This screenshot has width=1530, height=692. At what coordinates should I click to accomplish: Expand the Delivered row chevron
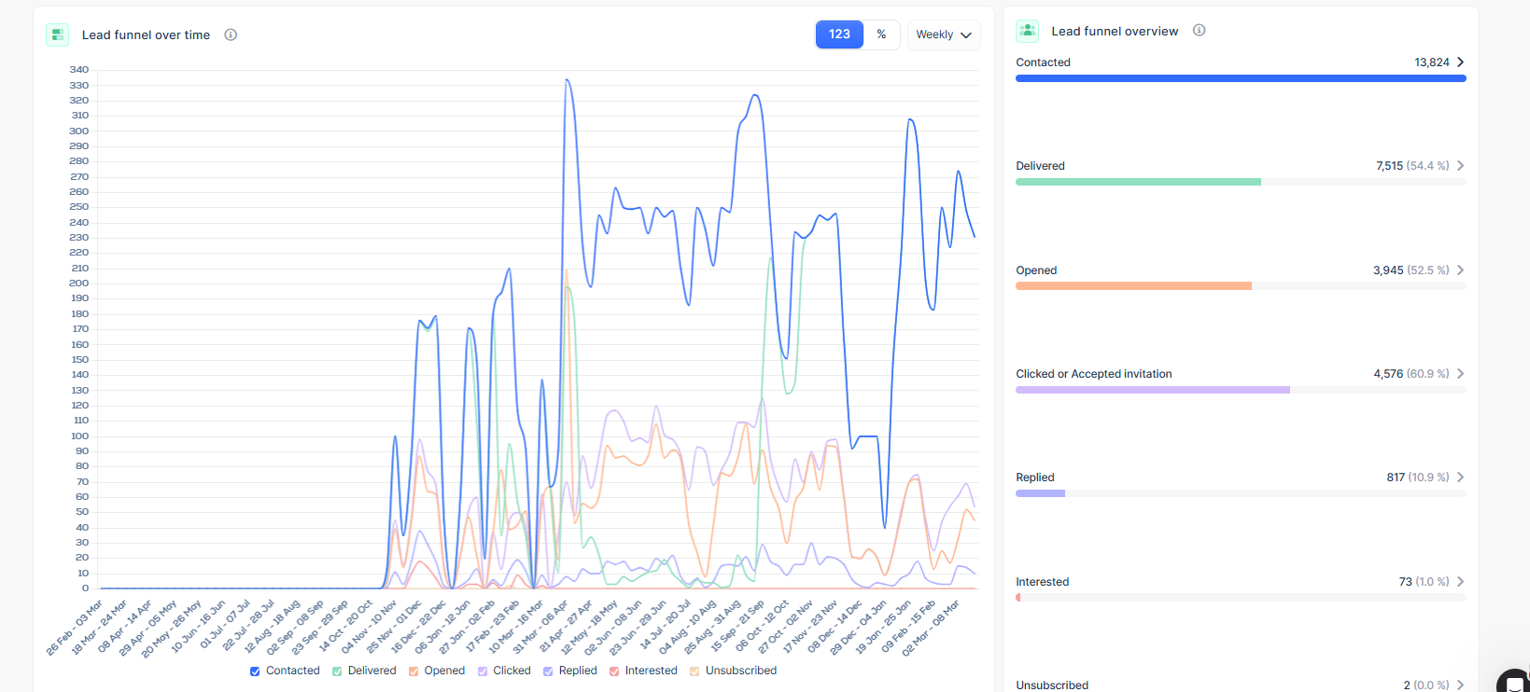pyautogui.click(x=1461, y=166)
